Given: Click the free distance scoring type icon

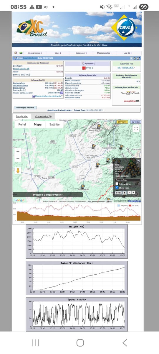Looking at the screenshot, I should [x=62, y=93].
